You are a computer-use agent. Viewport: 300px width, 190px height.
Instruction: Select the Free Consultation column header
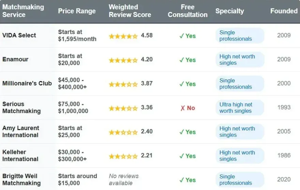[x=187, y=11]
